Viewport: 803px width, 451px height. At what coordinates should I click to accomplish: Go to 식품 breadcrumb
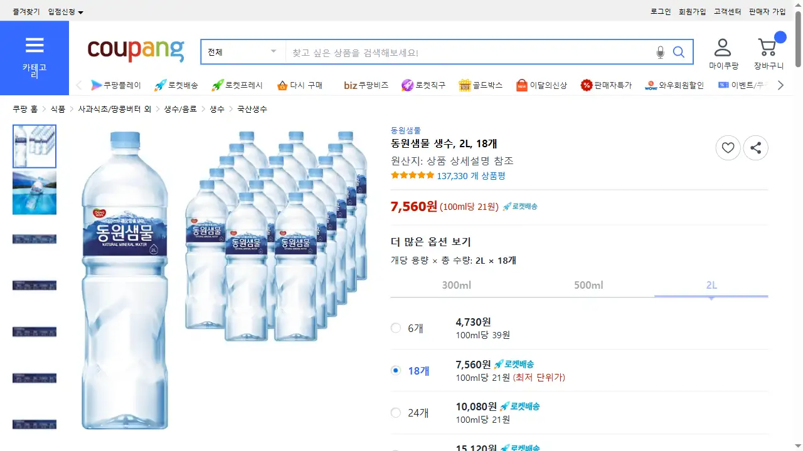[58, 109]
